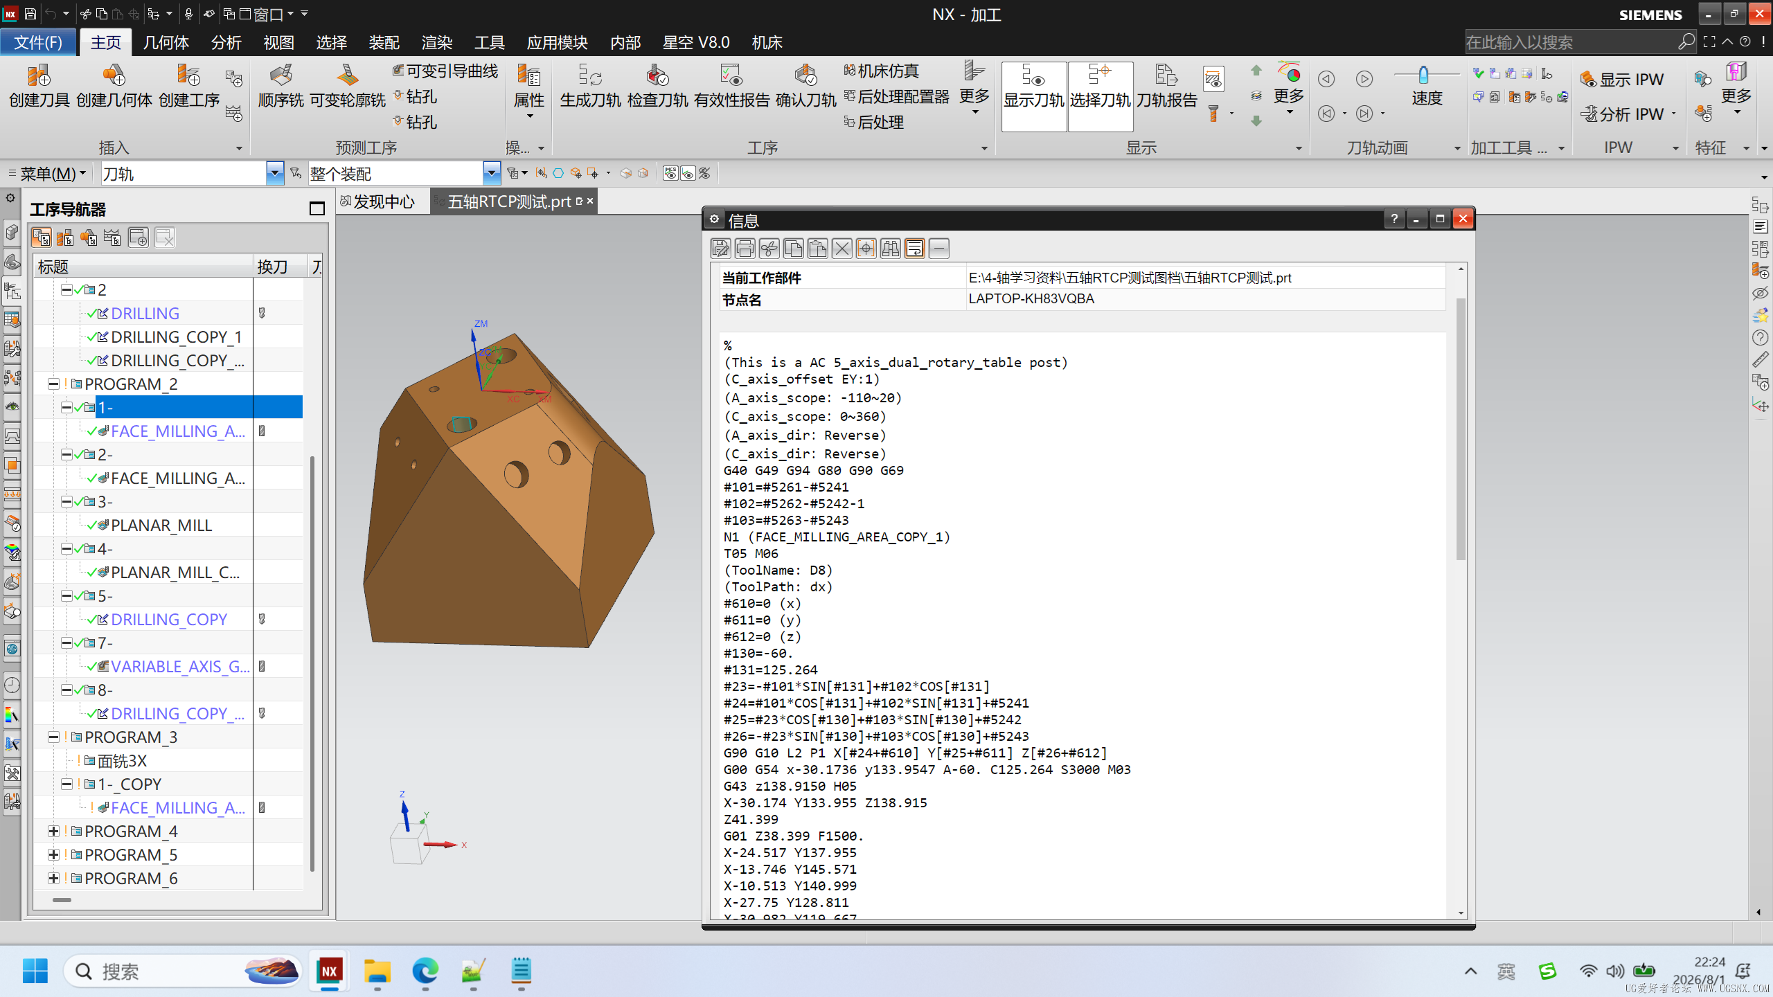
Task: Click the 显示 IPW icon
Action: click(x=1622, y=80)
